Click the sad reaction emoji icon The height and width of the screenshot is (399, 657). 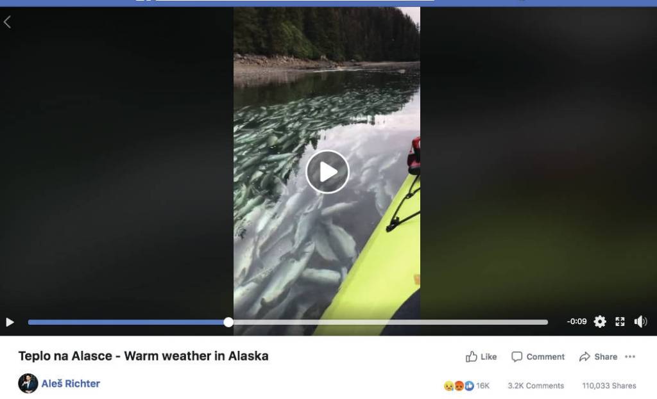pos(449,386)
